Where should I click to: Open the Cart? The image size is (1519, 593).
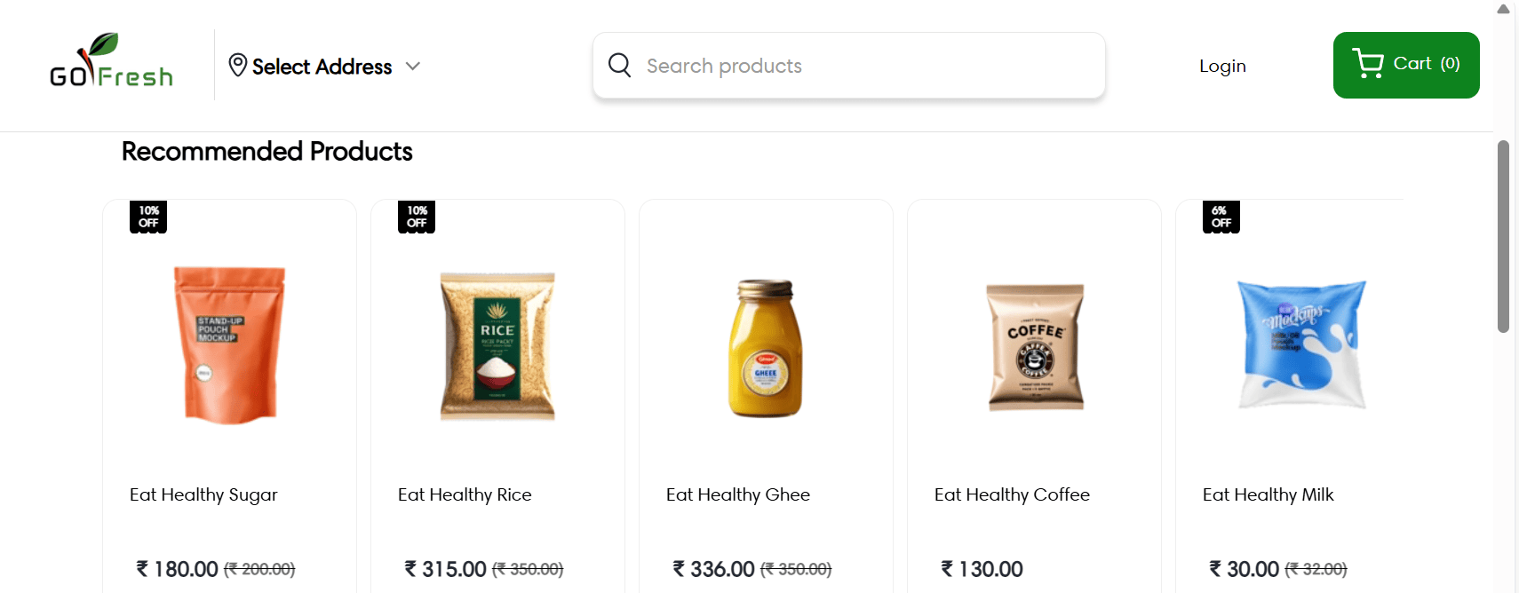[x=1406, y=65]
